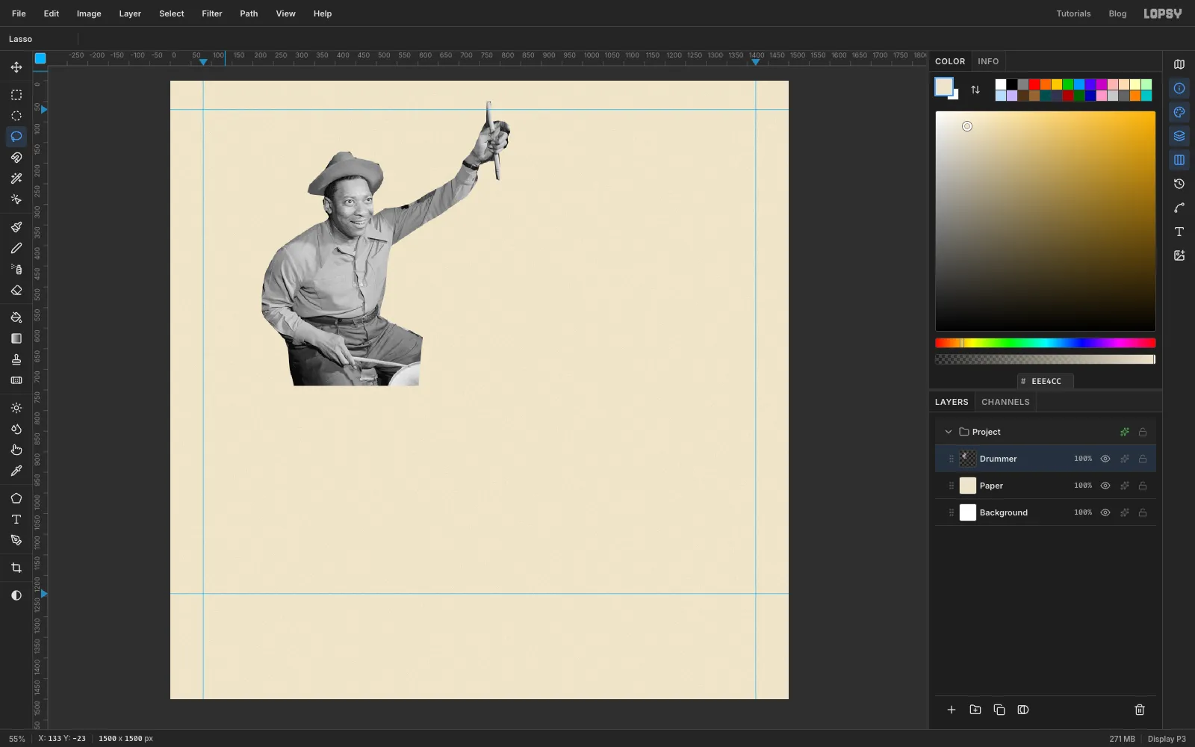Viewport: 1195px width, 747px height.
Task: Open the File menu
Action: [x=19, y=13]
